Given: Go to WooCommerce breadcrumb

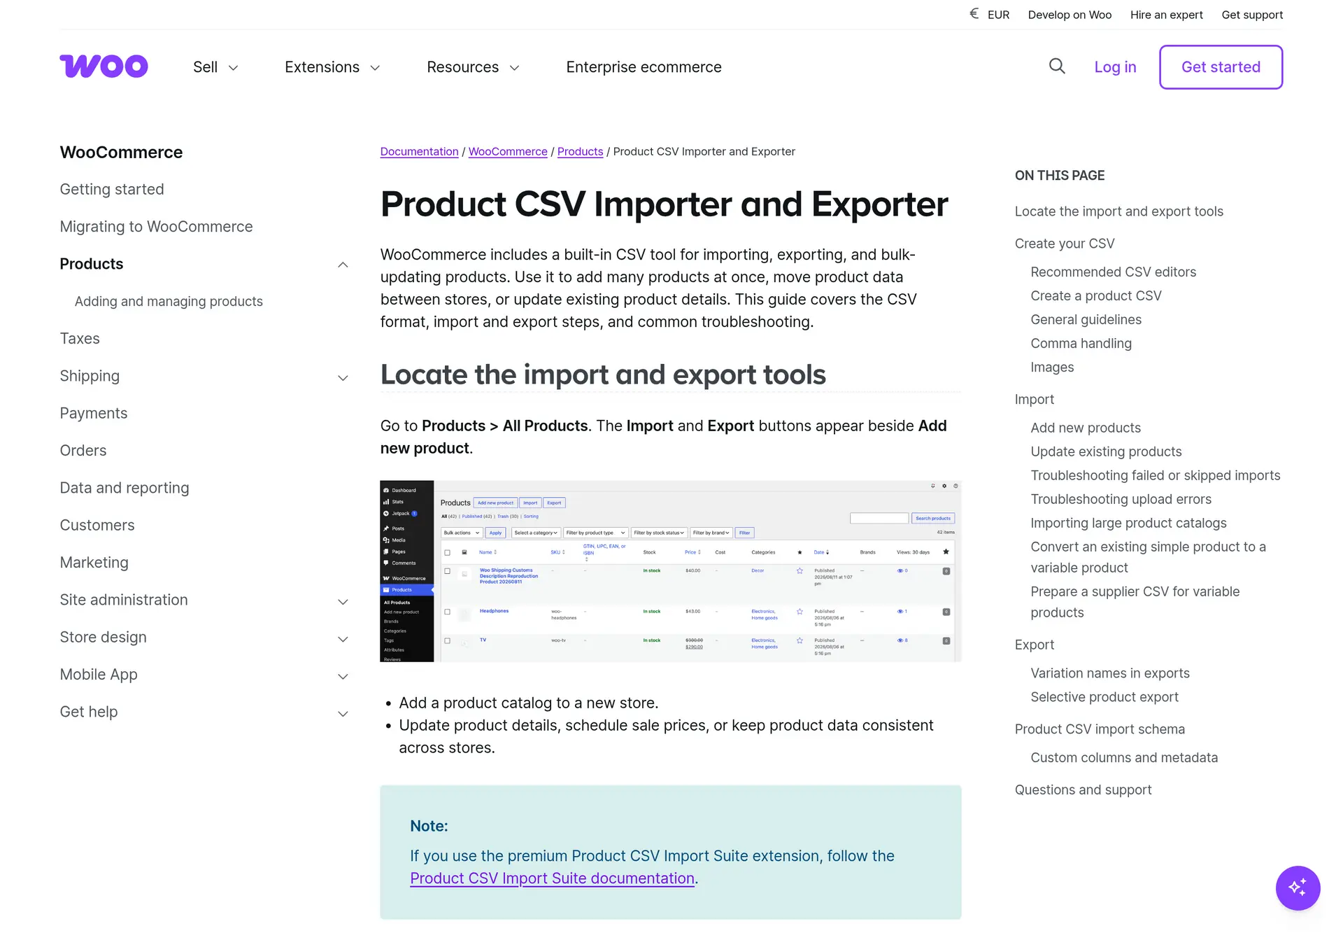Looking at the screenshot, I should 508,151.
